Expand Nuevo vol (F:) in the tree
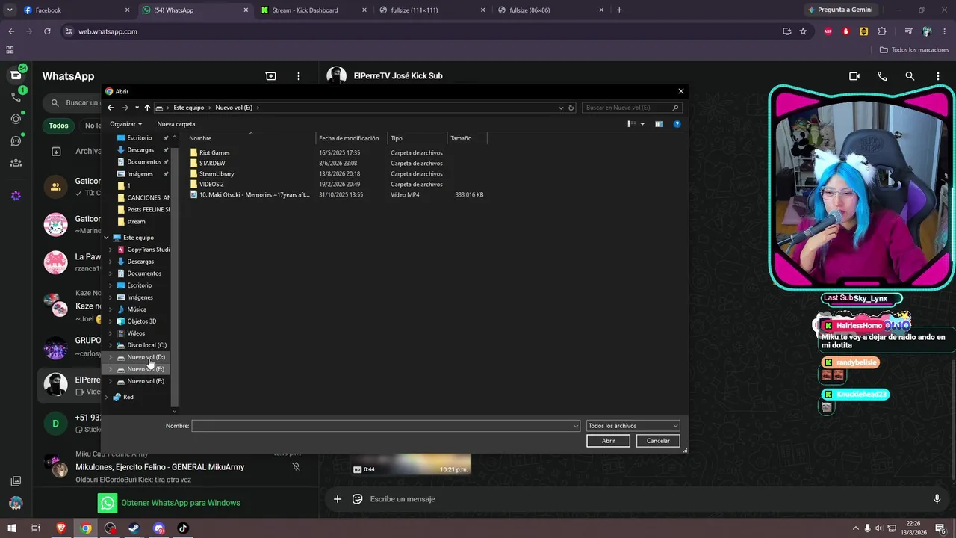Viewport: 956px width, 538px height. click(111, 381)
